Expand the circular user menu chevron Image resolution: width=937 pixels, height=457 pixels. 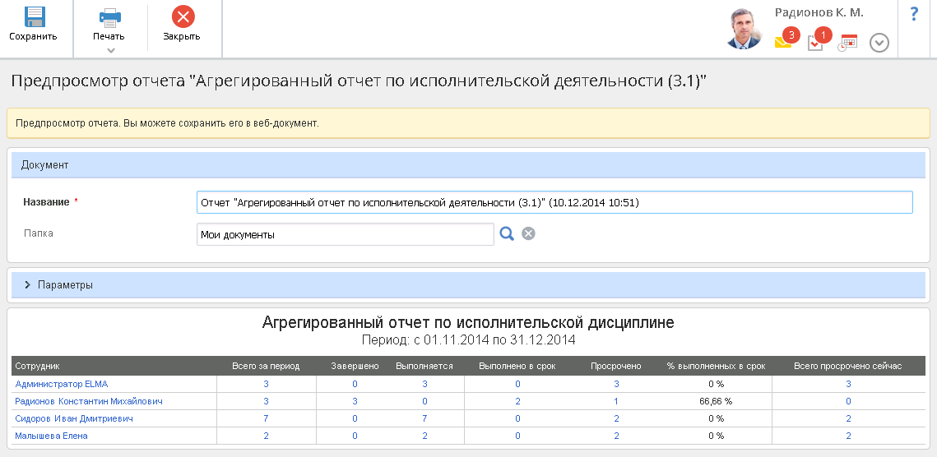pyautogui.click(x=879, y=42)
